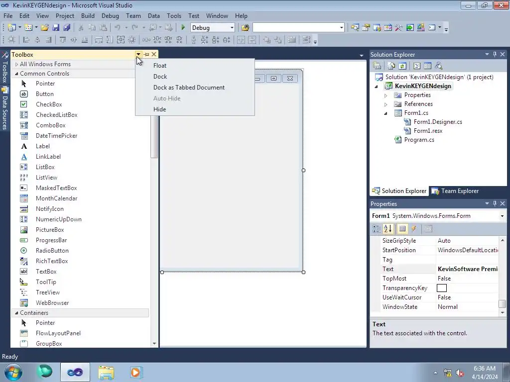This screenshot has width=510, height=382.
Task: Expand the Properties node in Solution Explorer
Action: coord(386,95)
